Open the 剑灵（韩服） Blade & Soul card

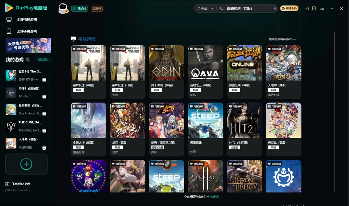click(x=127, y=129)
